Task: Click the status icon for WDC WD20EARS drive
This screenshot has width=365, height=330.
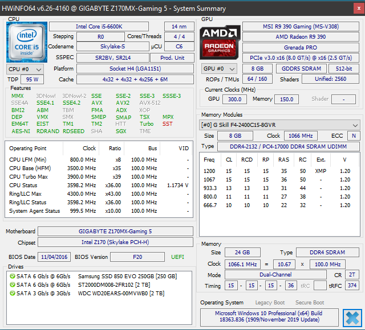Action: click(12, 293)
